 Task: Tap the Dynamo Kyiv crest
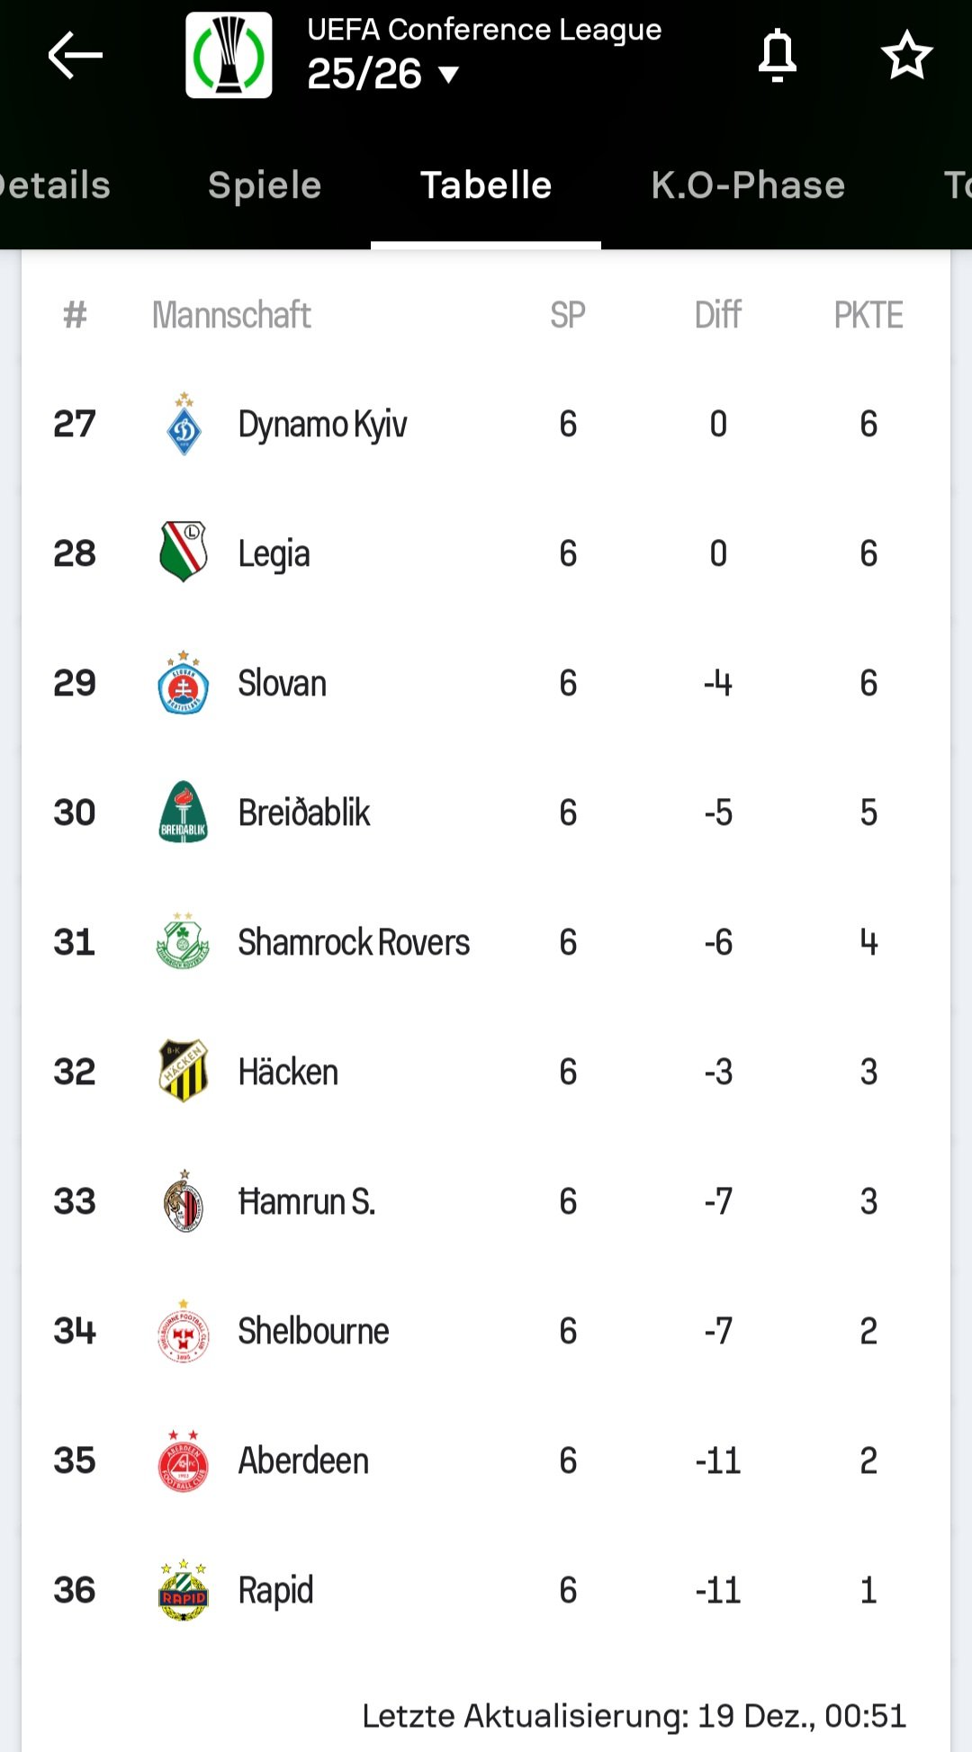pyautogui.click(x=184, y=424)
